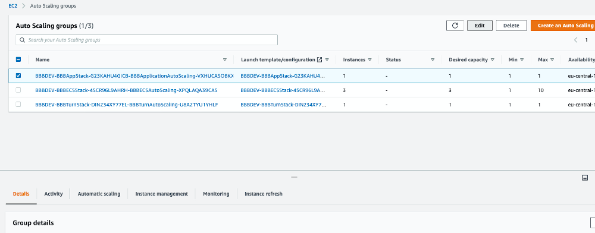Open BBBDEV-BBBAppStack launch template link

(x=283, y=75)
